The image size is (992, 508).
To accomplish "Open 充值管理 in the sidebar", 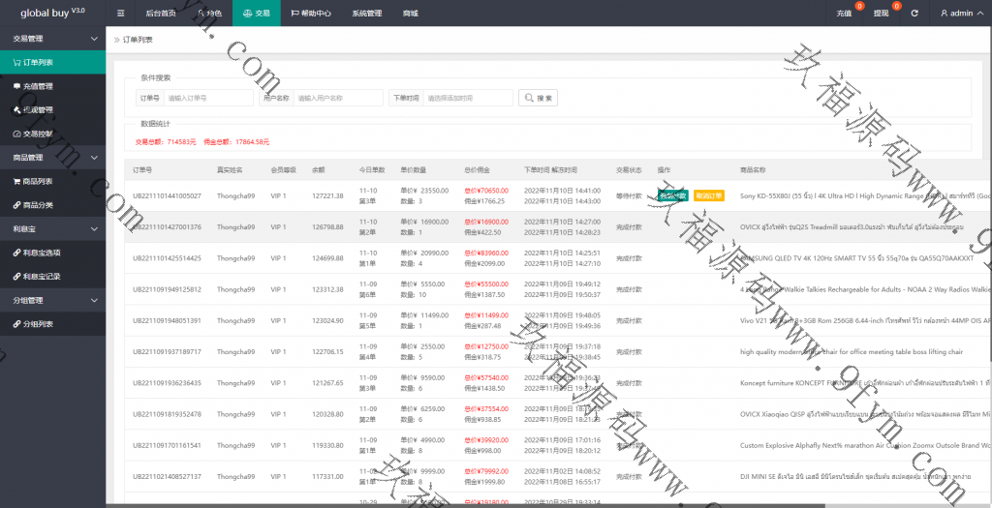I will [37, 86].
